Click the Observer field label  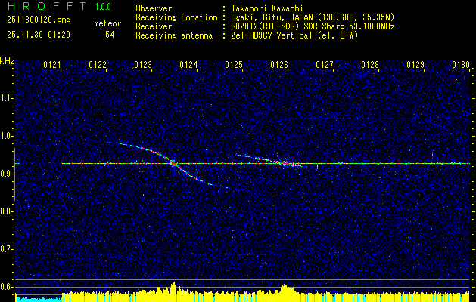[154, 8]
